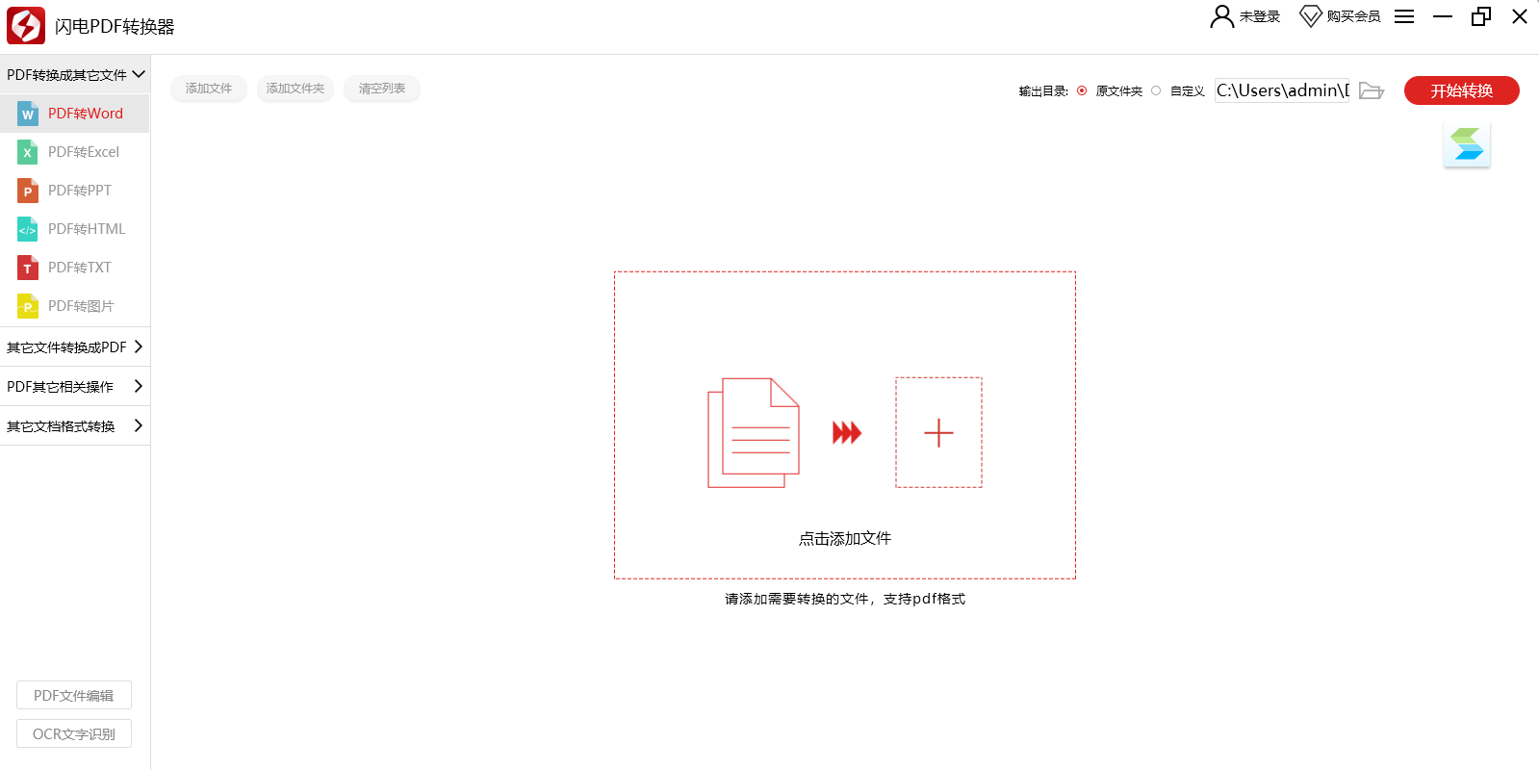Screen dimensions: 1539x770
Task: Click the 添加文件 button
Action: tap(209, 89)
